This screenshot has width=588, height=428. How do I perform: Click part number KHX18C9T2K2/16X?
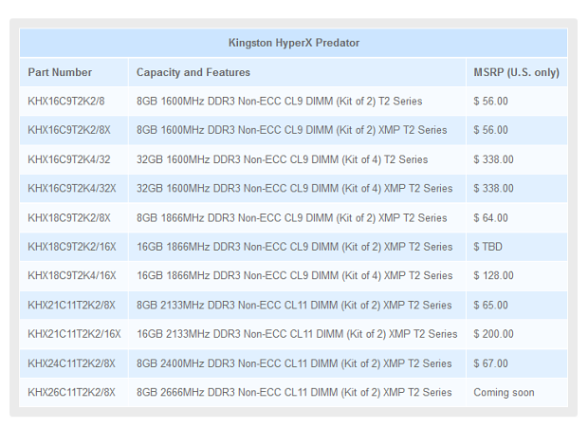click(72, 247)
